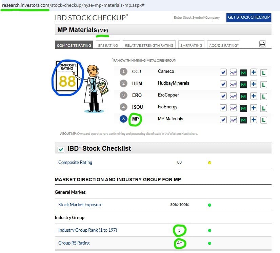Click the M icon in the ERO row
The image size is (280, 253).
243,97
